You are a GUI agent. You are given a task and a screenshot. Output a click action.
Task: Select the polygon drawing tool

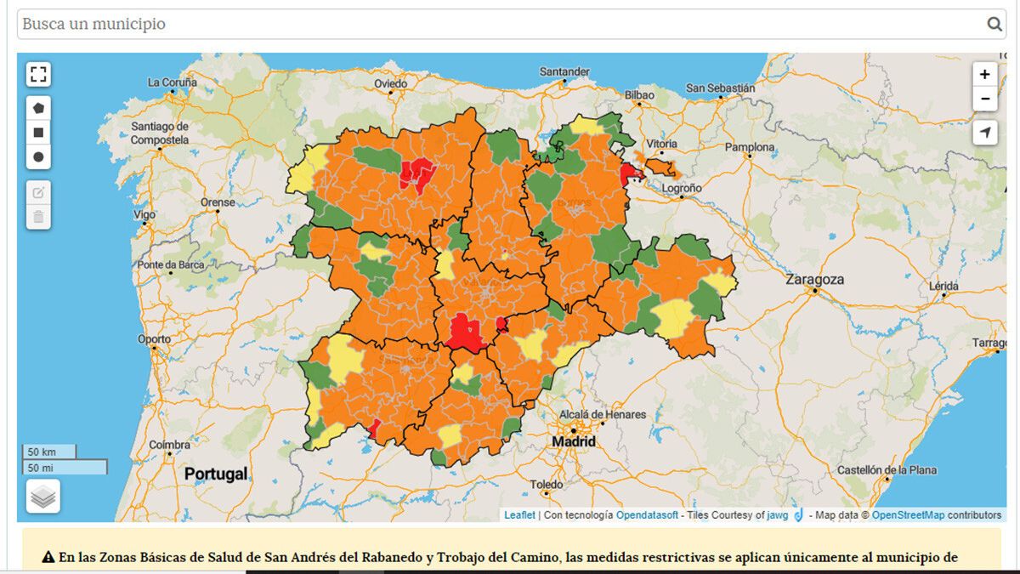(38, 108)
